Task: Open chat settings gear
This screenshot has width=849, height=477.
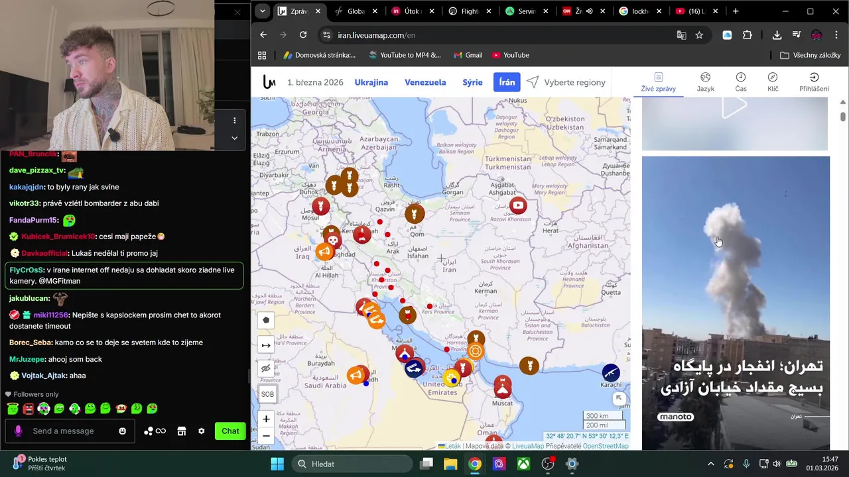Action: point(201,431)
